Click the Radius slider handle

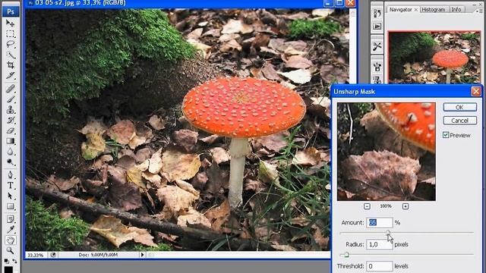pos(346,255)
